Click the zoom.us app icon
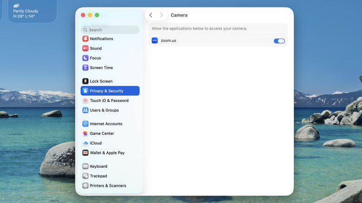Image resolution: width=362 pixels, height=203 pixels. 155,41
